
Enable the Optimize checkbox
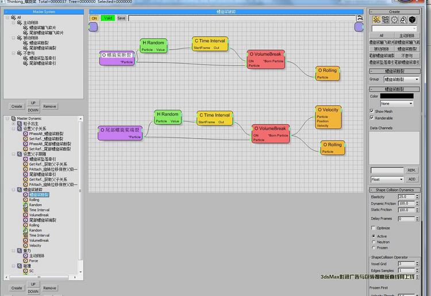tap(373, 228)
